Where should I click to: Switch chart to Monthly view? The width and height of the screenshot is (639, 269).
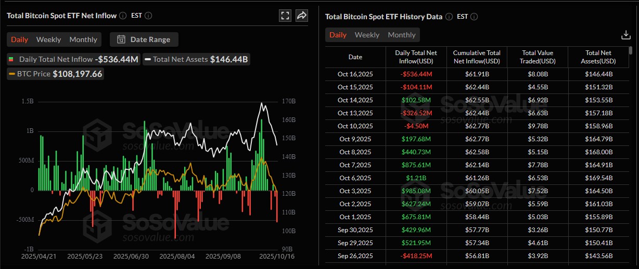83,39
